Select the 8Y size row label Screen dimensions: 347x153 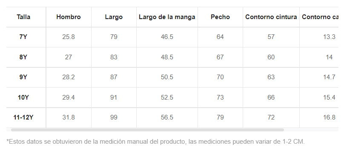(x=23, y=57)
